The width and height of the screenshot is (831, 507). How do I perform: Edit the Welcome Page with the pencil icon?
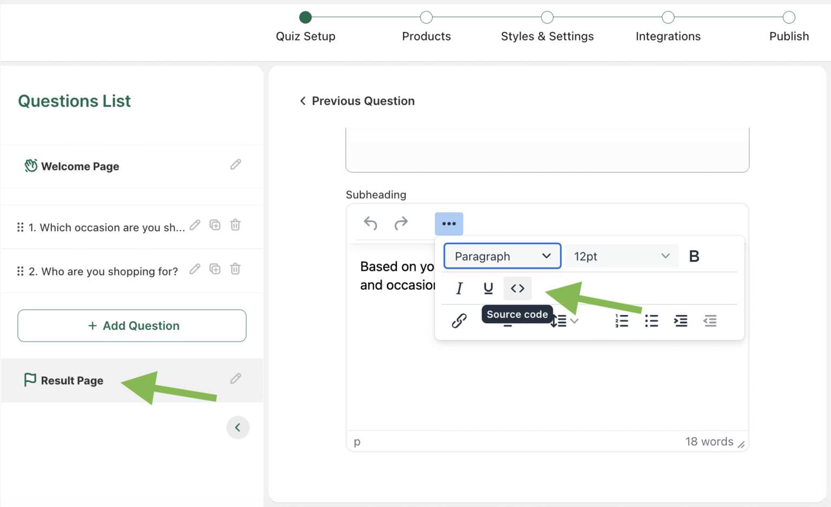point(235,164)
